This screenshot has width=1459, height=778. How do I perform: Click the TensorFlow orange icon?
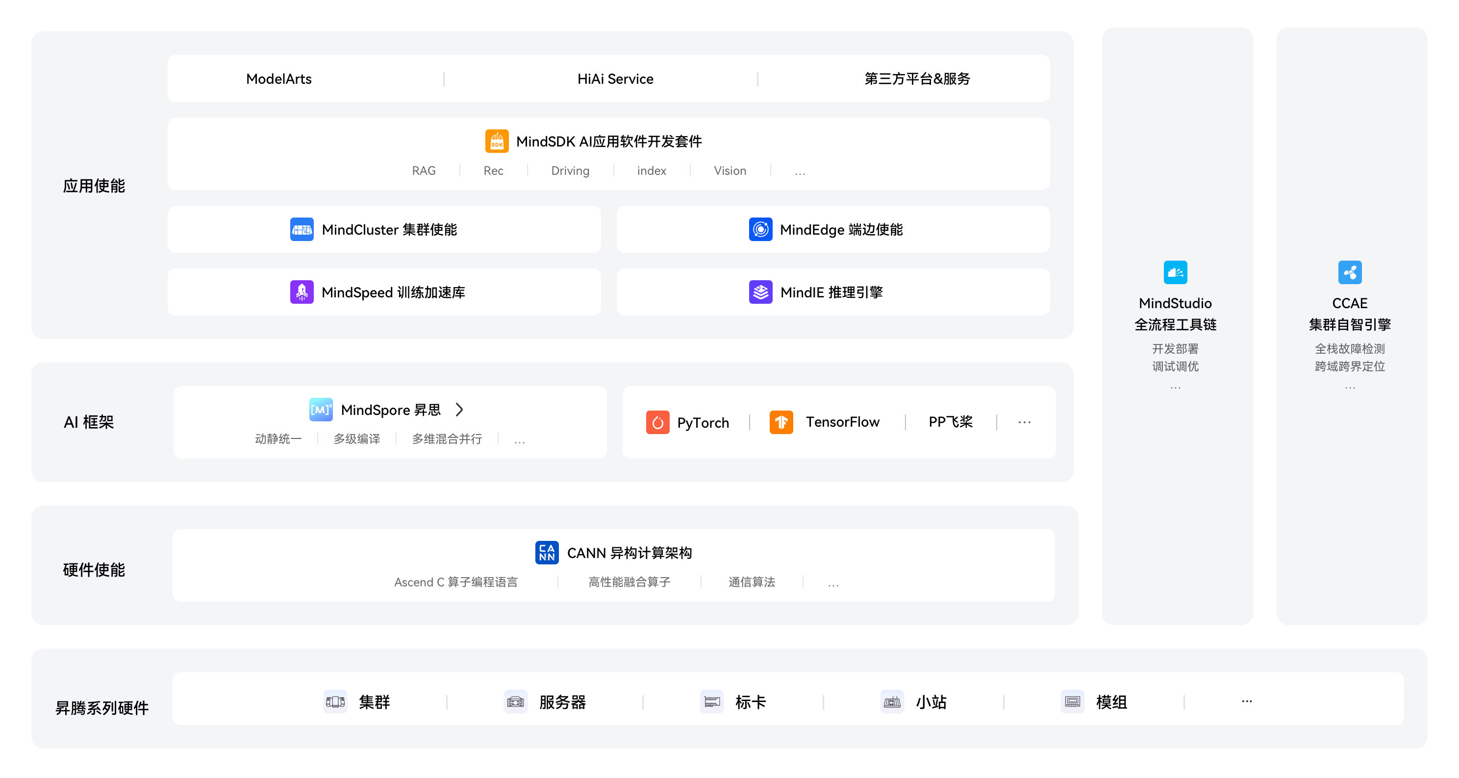point(781,422)
